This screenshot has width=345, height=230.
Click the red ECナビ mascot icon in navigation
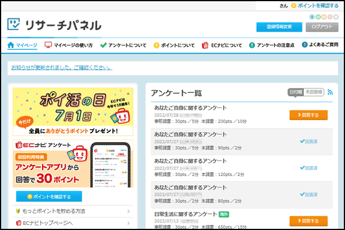click(x=205, y=45)
